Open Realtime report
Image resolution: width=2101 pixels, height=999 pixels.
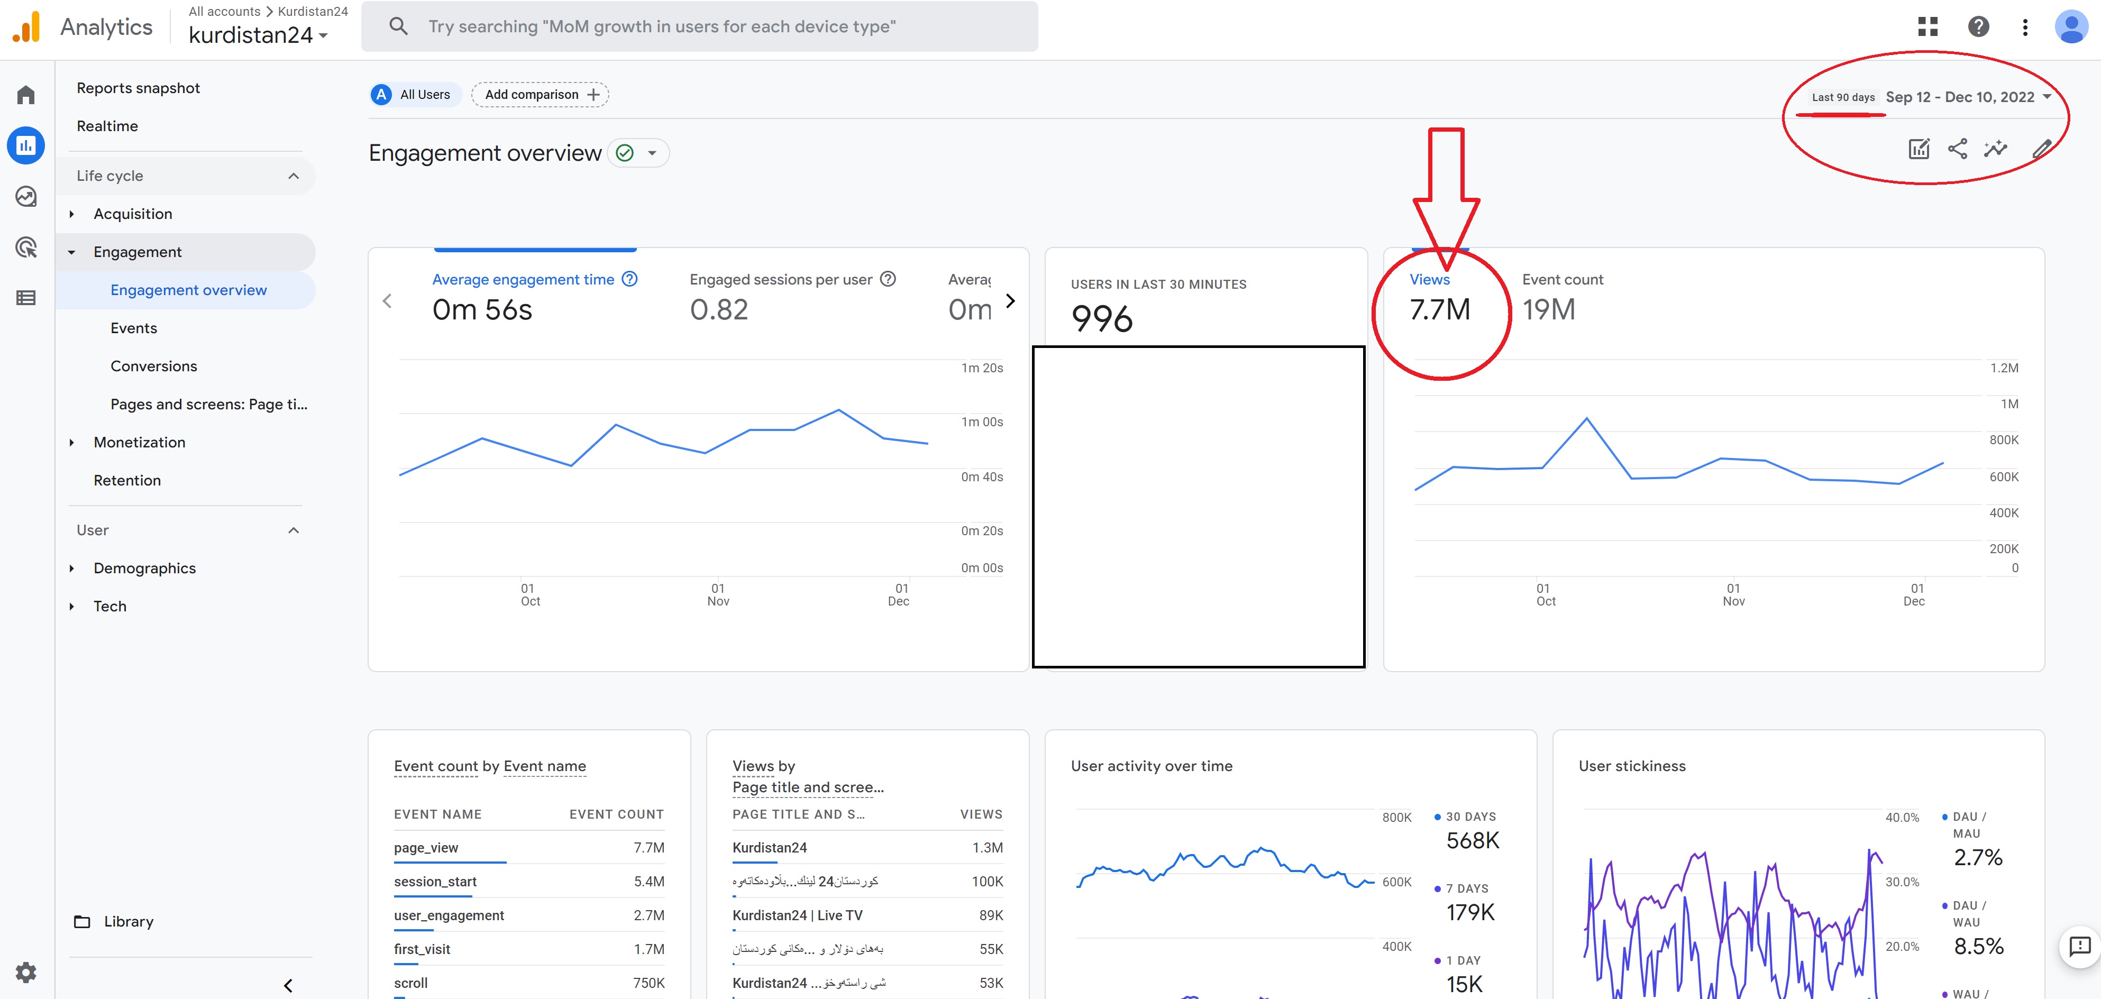pos(107,126)
